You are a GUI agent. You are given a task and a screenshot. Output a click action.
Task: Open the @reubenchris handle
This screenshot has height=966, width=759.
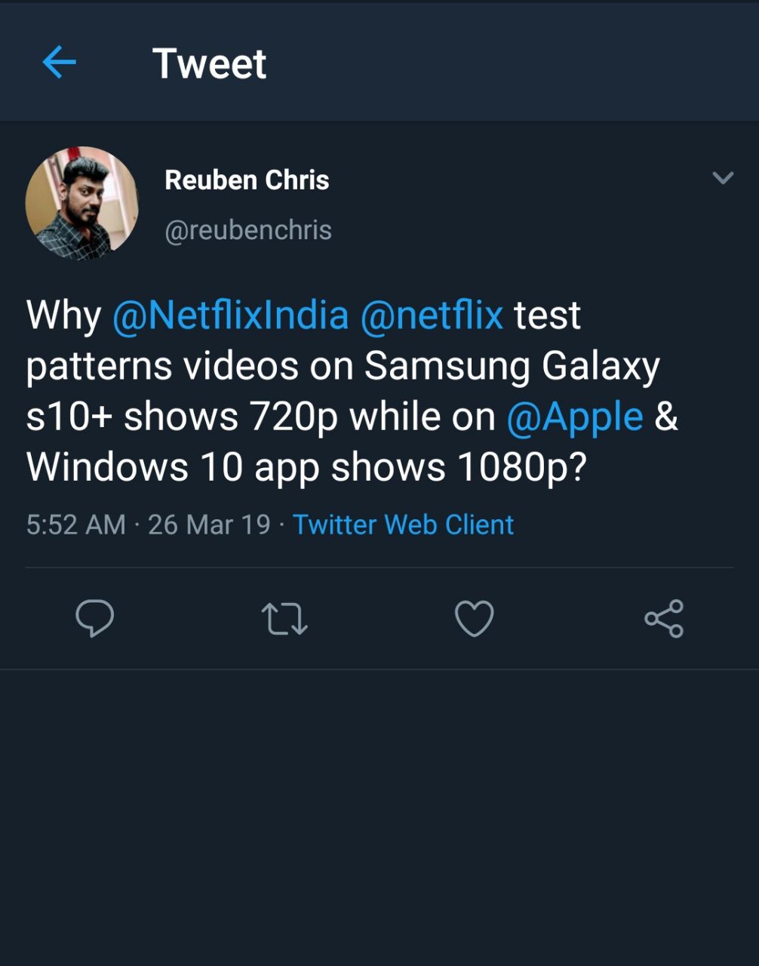248,230
